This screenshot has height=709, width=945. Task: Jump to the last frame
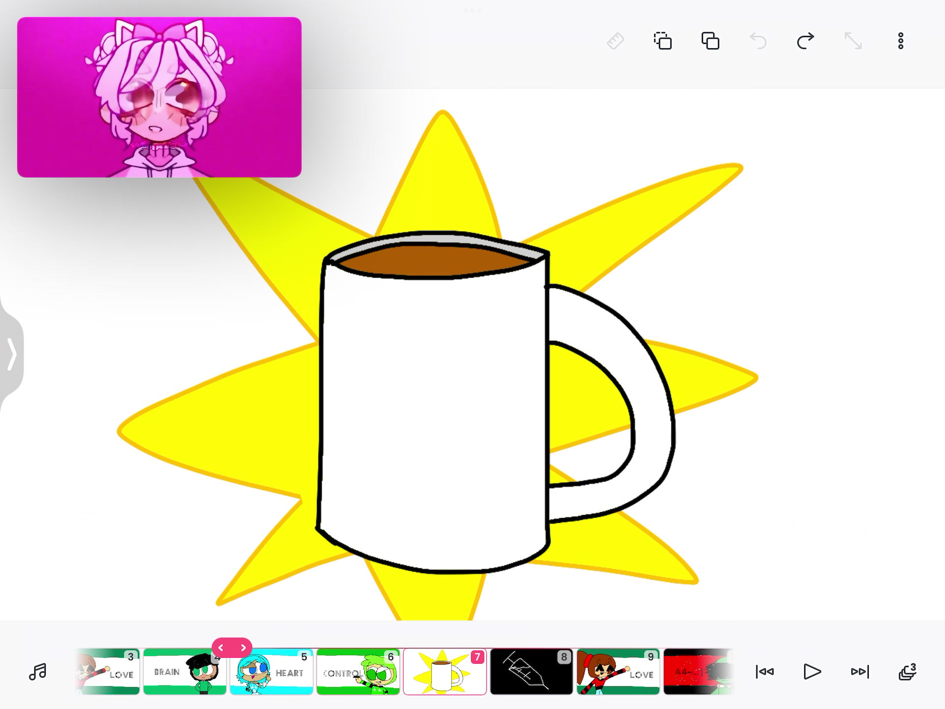point(860,672)
